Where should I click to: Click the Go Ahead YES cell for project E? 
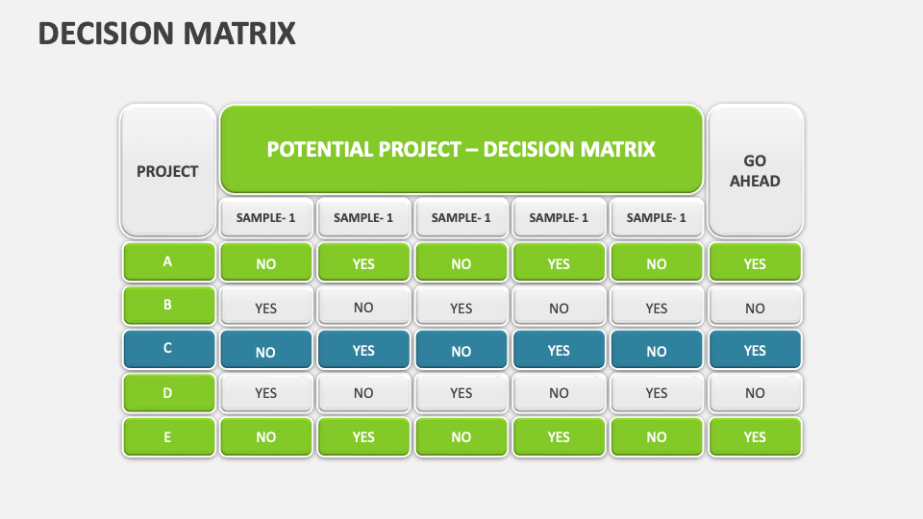(x=755, y=436)
